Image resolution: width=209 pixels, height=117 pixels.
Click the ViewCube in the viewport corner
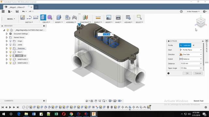pyautogui.click(x=201, y=23)
